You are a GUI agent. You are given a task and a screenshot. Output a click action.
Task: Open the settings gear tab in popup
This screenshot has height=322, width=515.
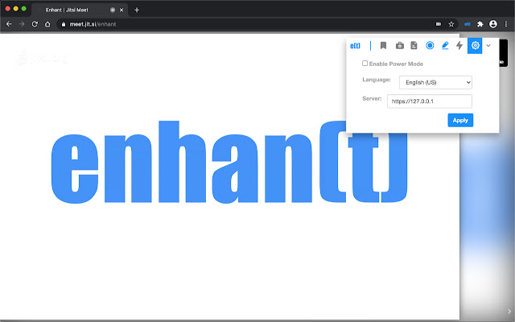475,45
